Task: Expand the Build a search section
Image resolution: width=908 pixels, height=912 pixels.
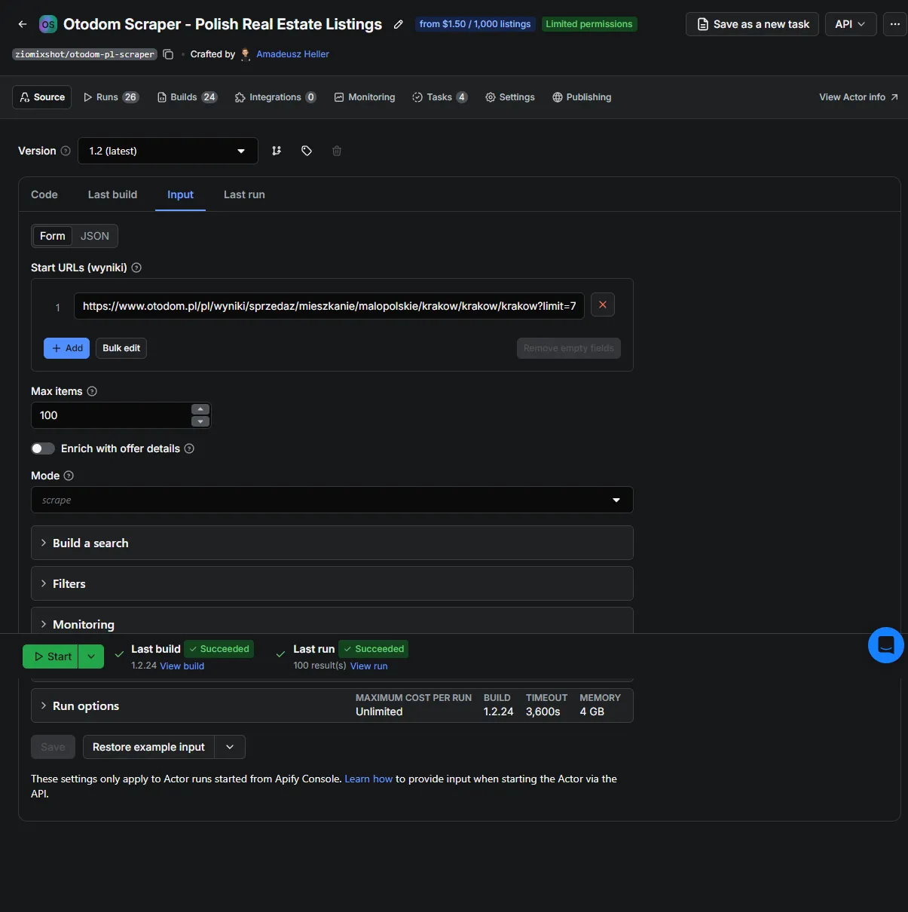Action: click(332, 543)
